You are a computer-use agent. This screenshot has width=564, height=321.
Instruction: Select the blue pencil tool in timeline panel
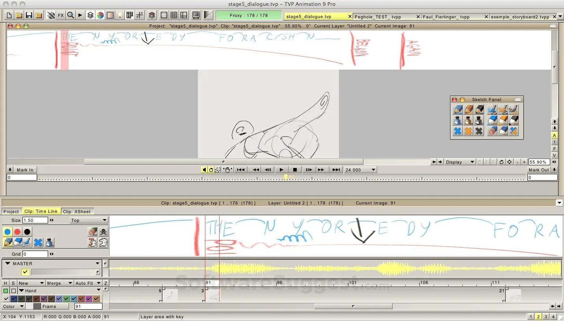pyautogui.click(x=7, y=242)
